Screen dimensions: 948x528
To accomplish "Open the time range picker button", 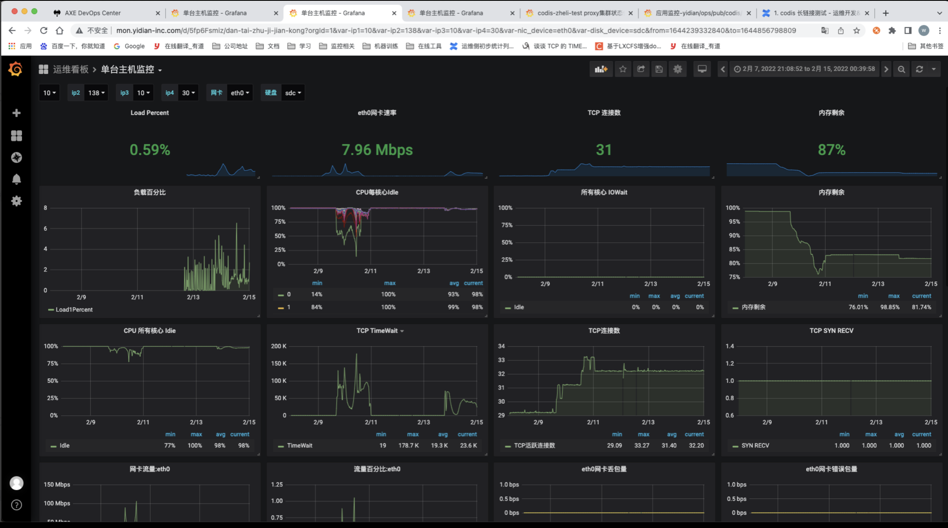I will 804,69.
